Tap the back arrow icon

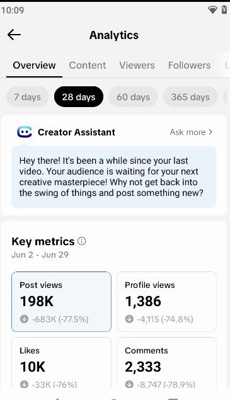[14, 35]
